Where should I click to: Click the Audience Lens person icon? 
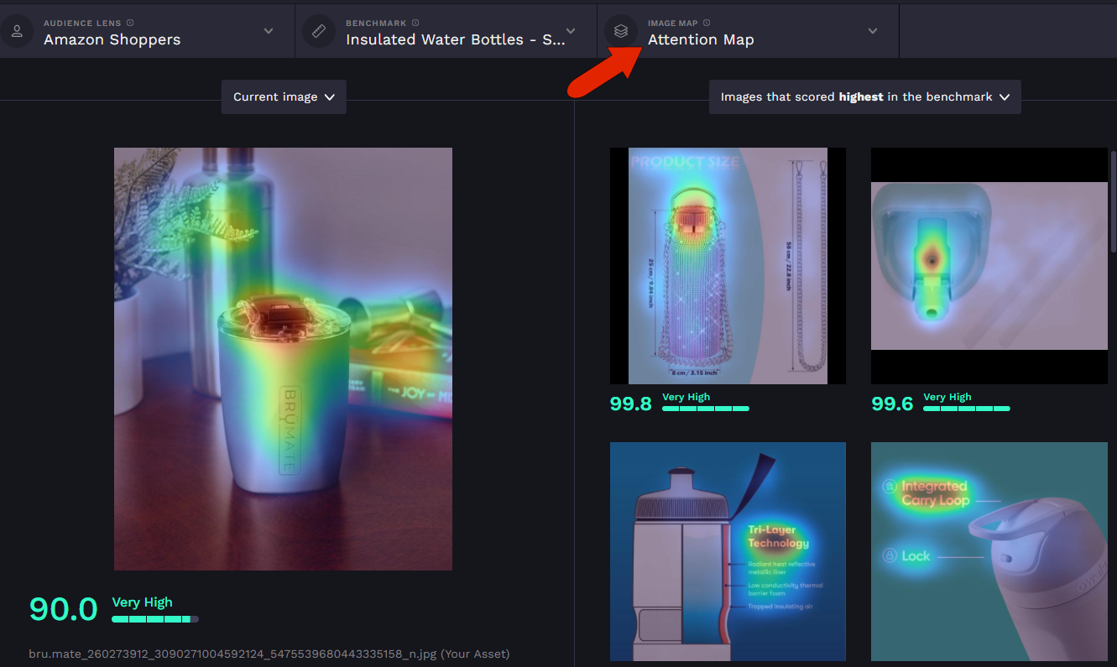point(17,31)
